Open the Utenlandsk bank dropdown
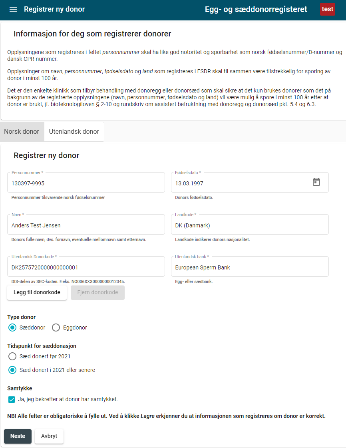The image size is (346, 448). pos(249,267)
